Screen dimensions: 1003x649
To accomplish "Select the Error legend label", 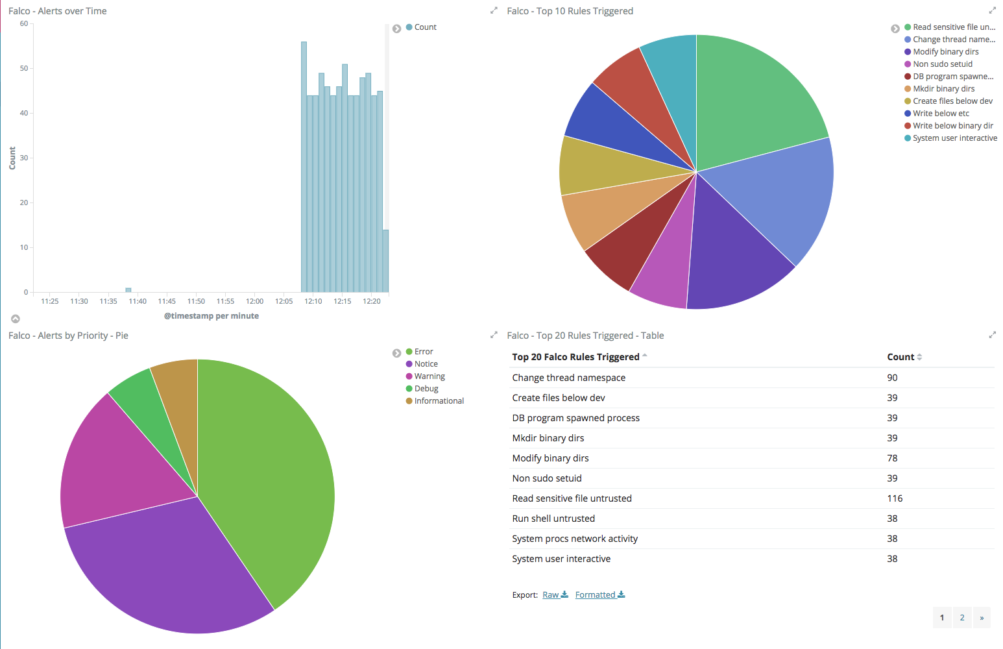I will (424, 352).
